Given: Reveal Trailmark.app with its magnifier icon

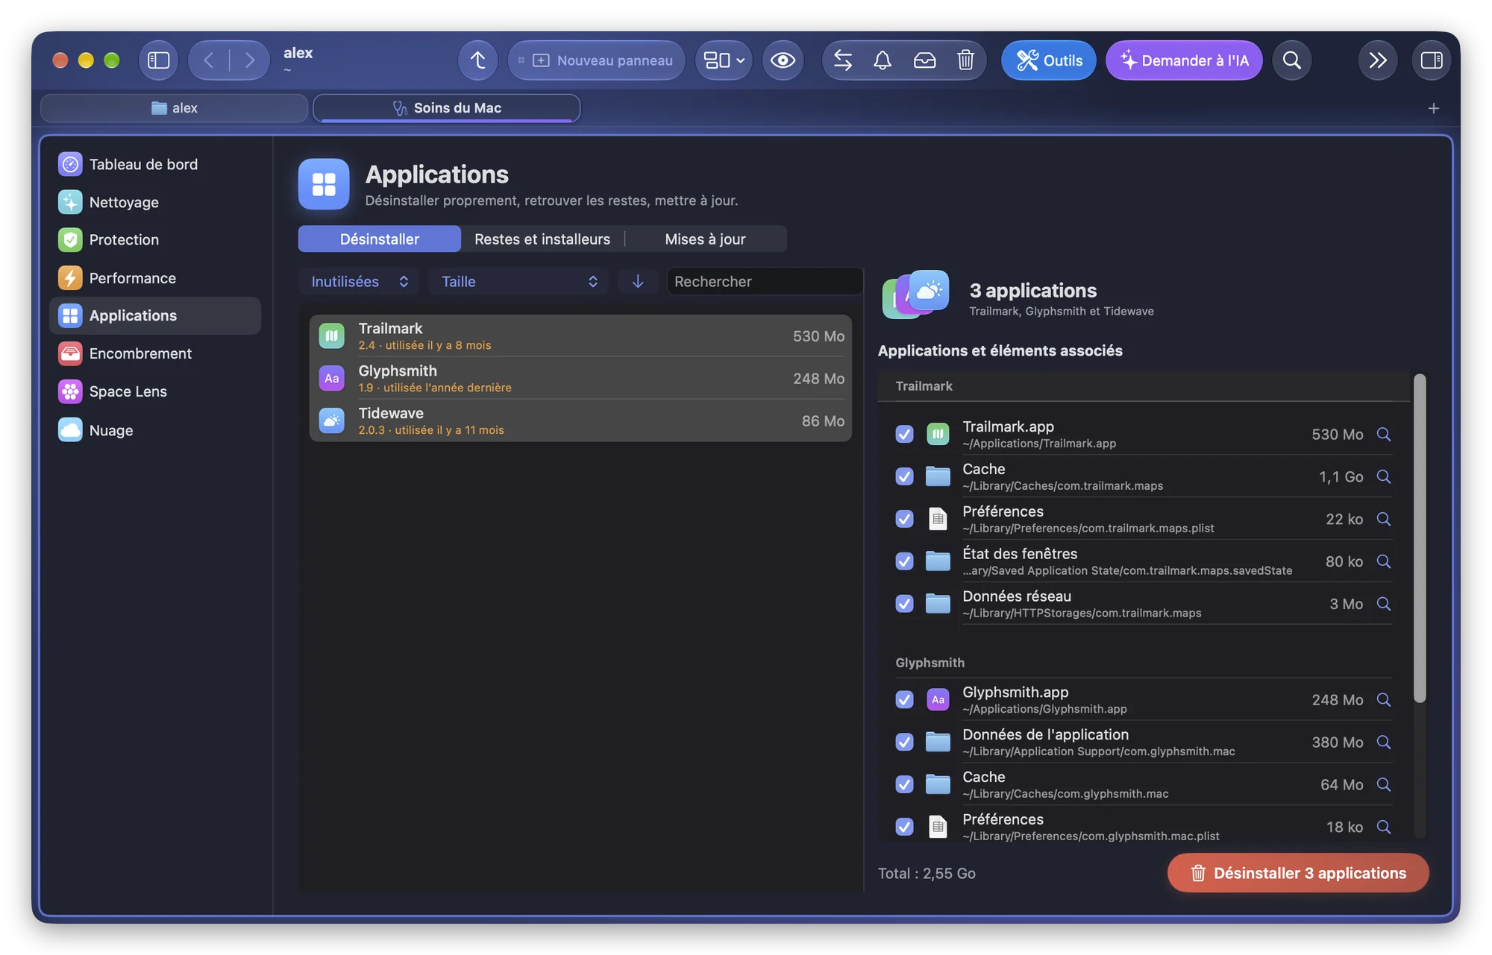Looking at the screenshot, I should tap(1384, 434).
